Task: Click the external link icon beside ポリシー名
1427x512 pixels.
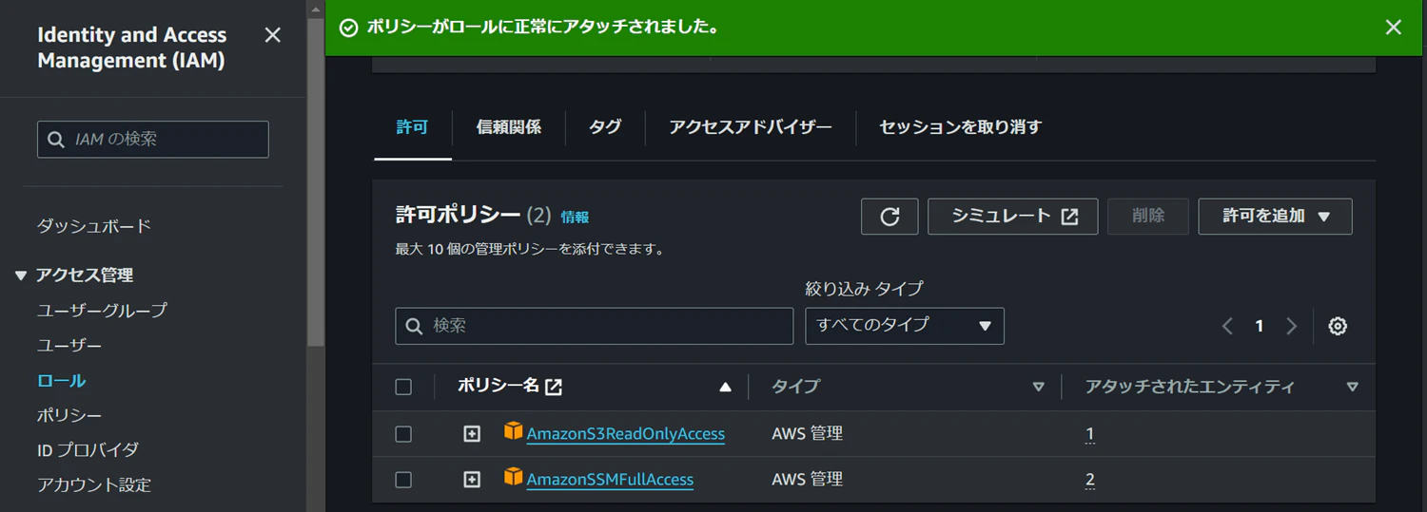Action: click(x=553, y=387)
